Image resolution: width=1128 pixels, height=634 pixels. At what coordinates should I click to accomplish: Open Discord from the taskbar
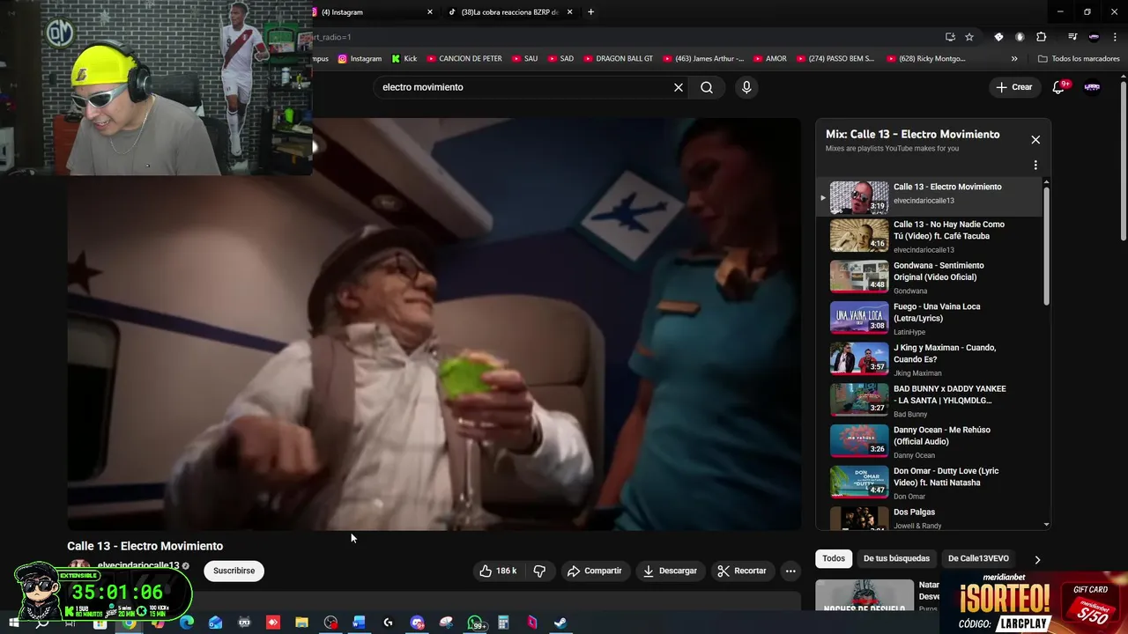[417, 623]
